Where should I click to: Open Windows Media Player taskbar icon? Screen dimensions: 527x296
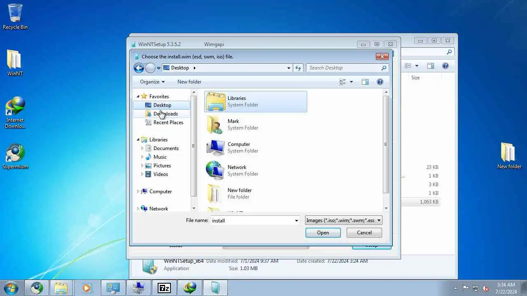tap(86, 288)
